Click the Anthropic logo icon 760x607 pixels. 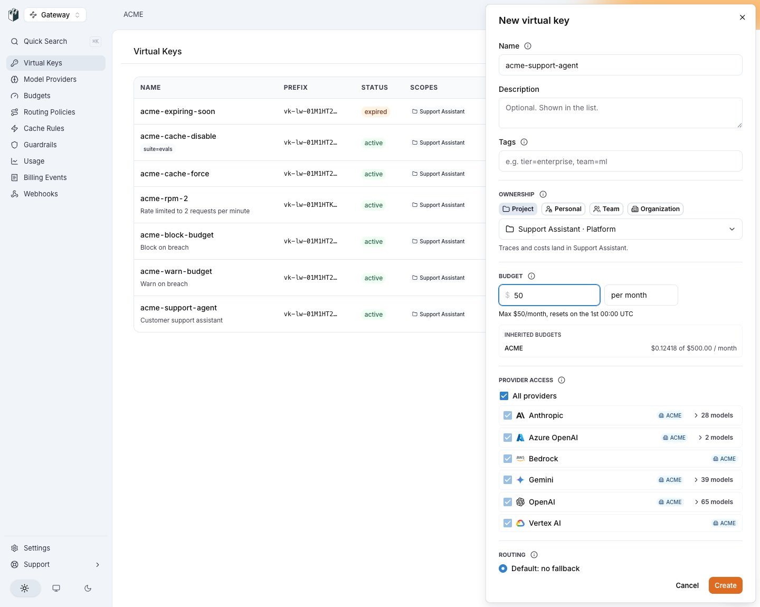(520, 415)
